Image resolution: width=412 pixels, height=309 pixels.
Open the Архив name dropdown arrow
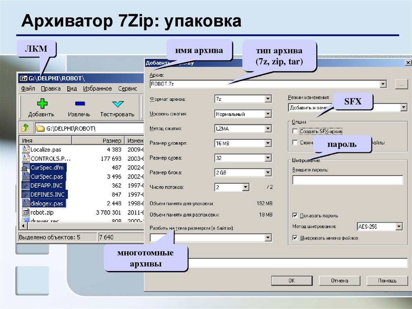coord(383,84)
